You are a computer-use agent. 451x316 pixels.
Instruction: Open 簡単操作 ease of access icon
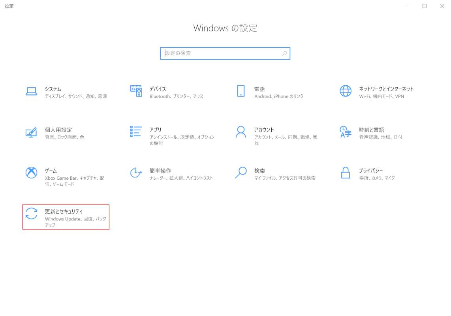coord(136,173)
